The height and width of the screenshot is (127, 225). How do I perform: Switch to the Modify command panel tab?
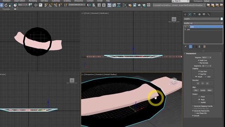click(190, 14)
